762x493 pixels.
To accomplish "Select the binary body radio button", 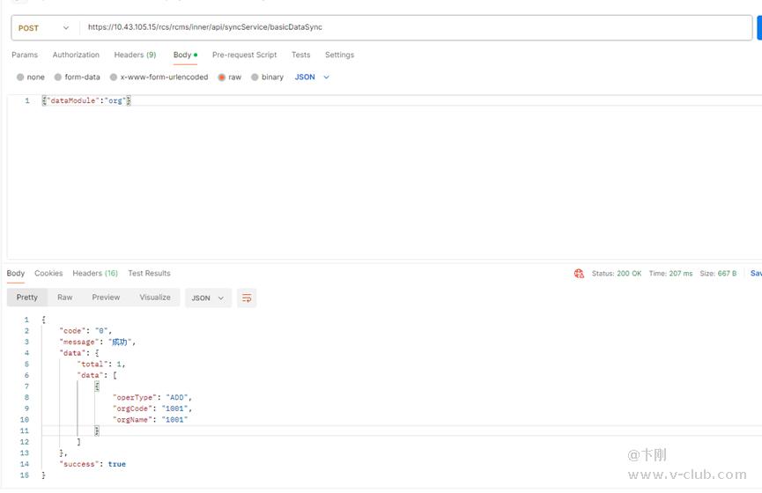I will pos(255,77).
